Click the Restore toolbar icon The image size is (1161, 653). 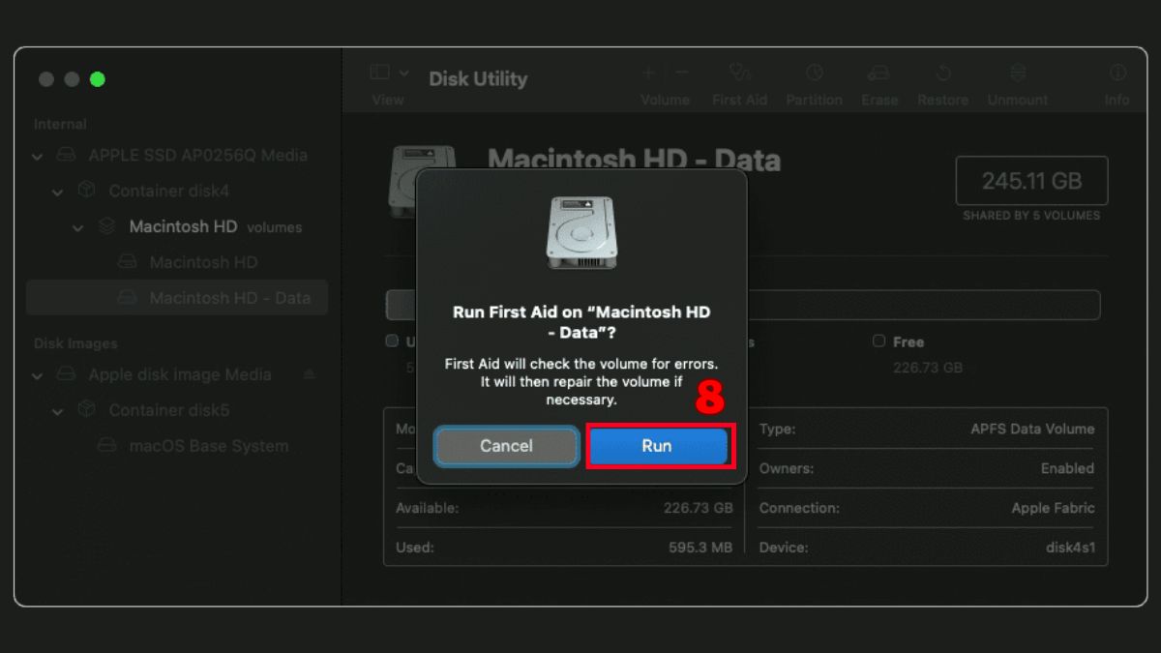[x=943, y=73]
